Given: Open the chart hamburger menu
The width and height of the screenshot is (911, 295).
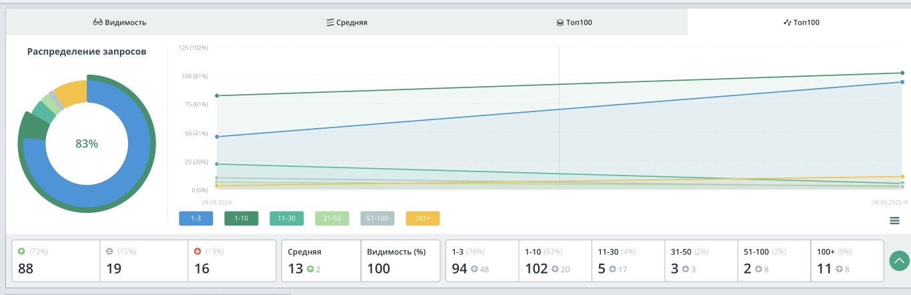Looking at the screenshot, I should [894, 221].
